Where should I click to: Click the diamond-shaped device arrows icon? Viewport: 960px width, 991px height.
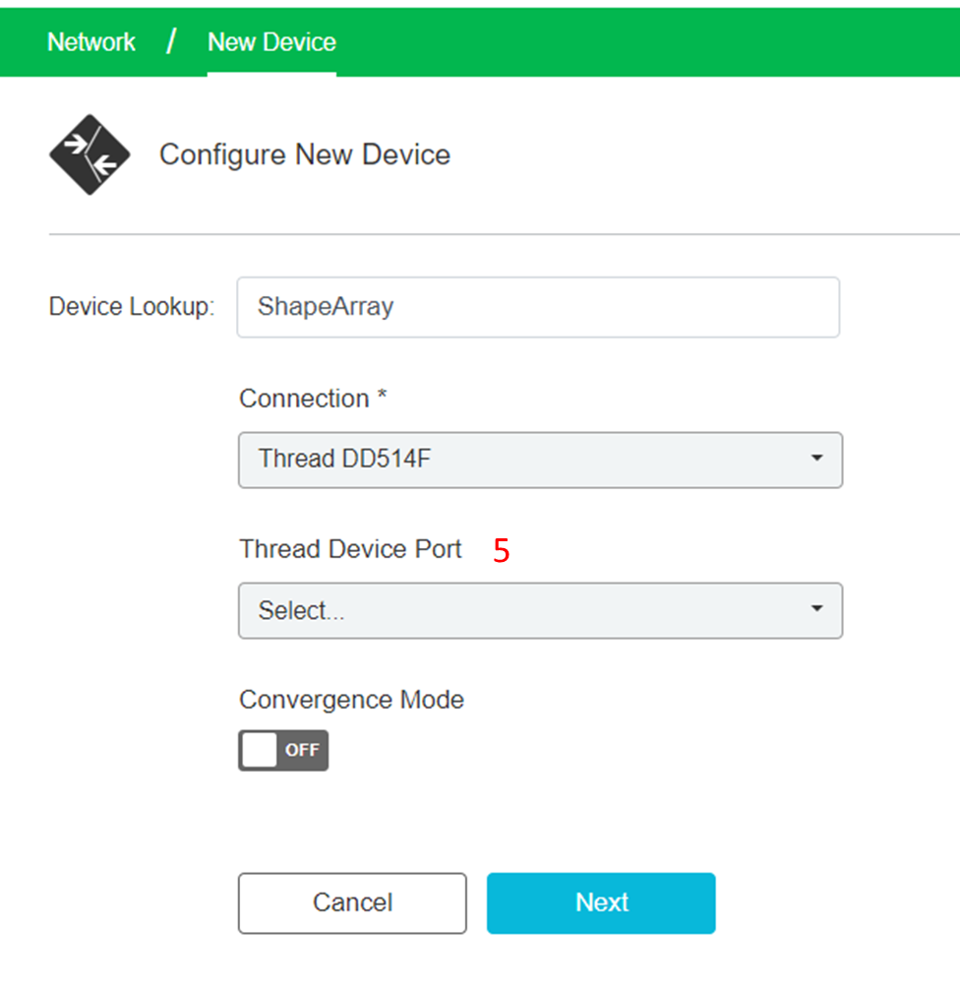click(90, 155)
